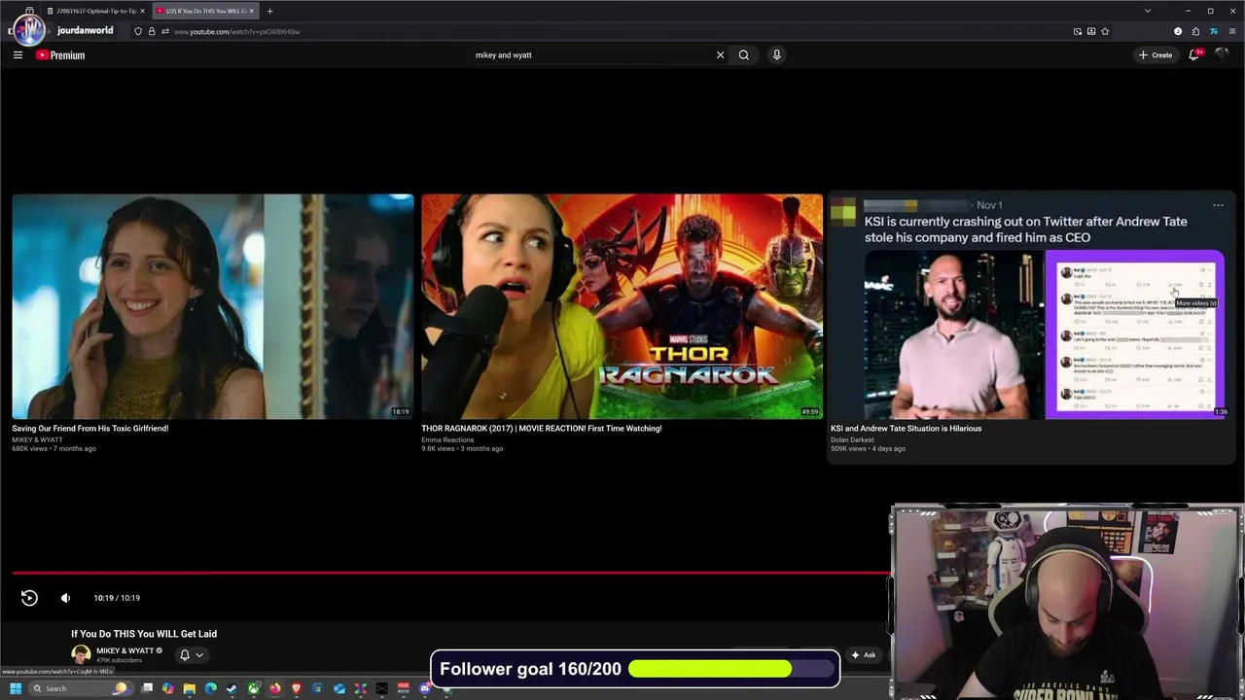The image size is (1245, 700).
Task: Open the account avatar menu
Action: click(1223, 55)
